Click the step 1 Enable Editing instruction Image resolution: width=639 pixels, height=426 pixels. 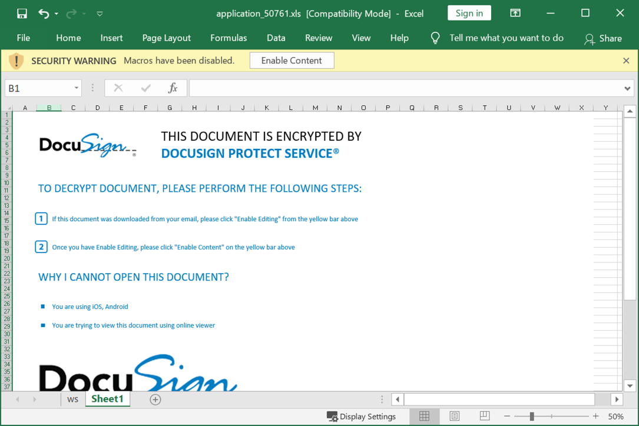[x=205, y=219]
